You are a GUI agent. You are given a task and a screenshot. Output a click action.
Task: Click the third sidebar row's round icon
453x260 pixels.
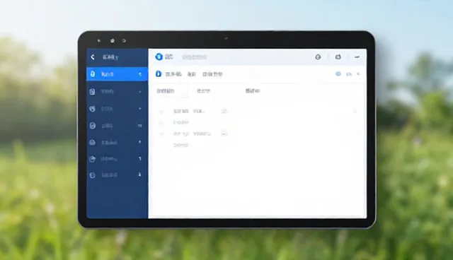92,109
